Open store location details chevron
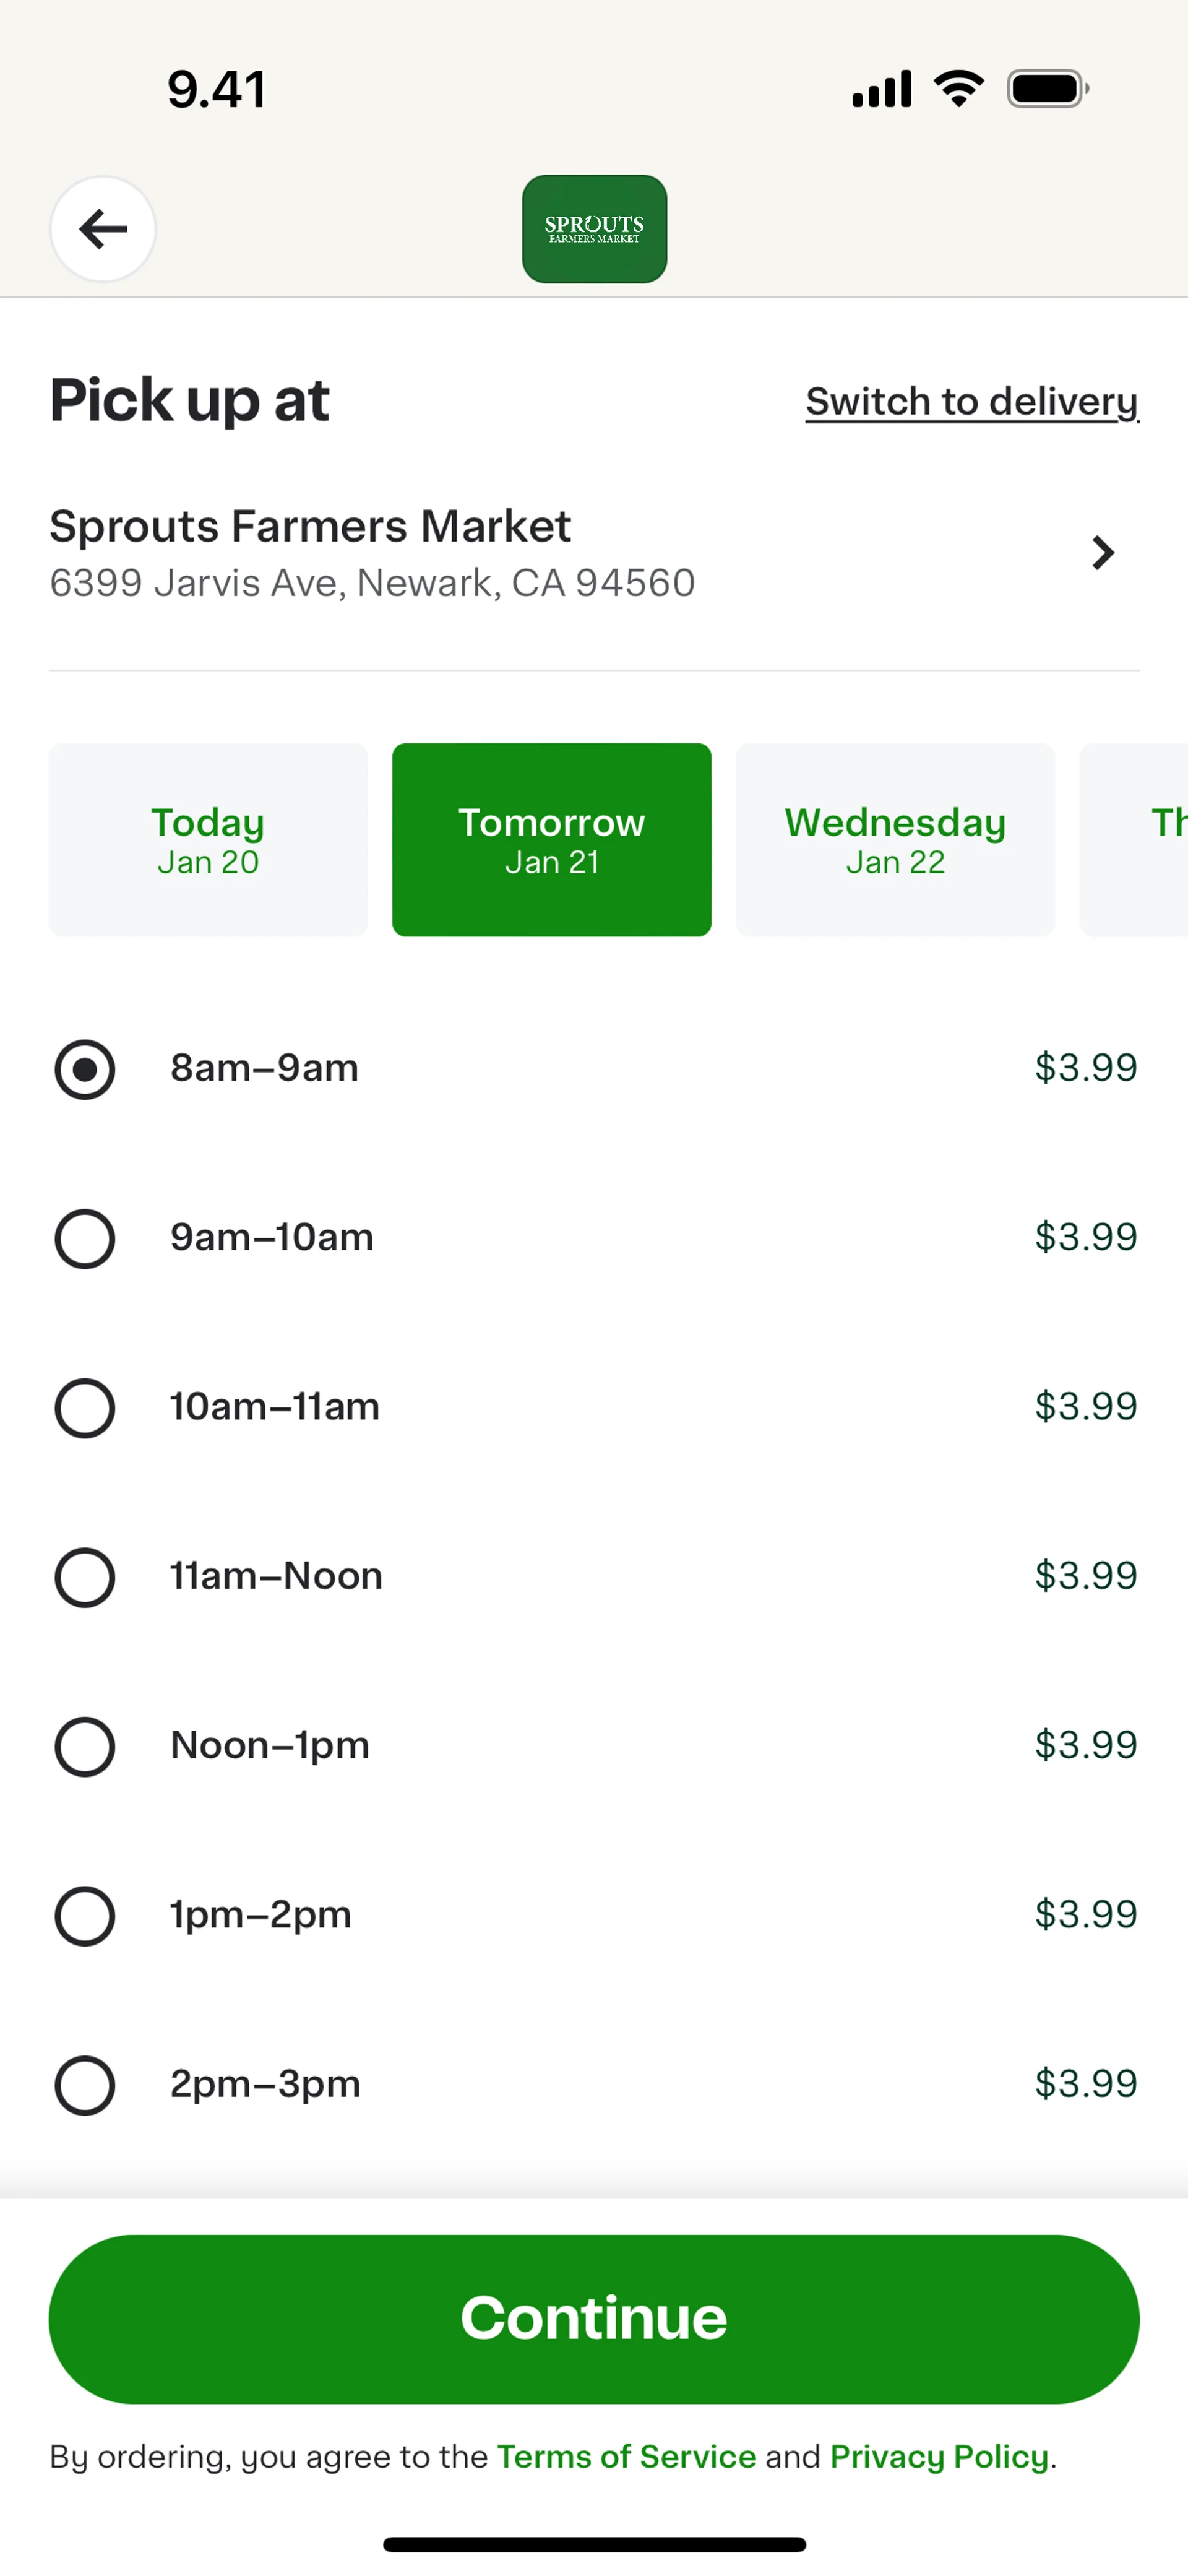1188x2576 pixels. (x=1102, y=552)
